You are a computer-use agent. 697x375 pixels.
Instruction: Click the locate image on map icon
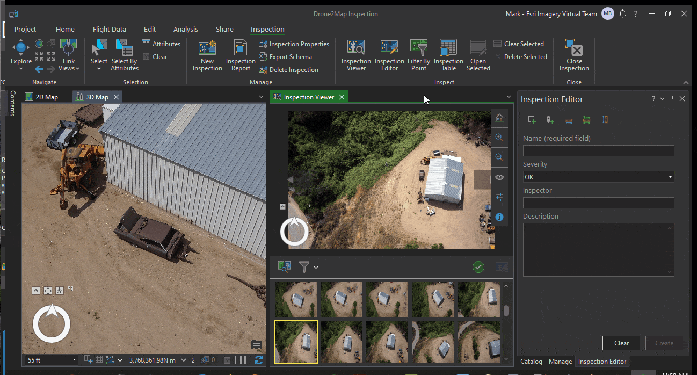click(284, 266)
